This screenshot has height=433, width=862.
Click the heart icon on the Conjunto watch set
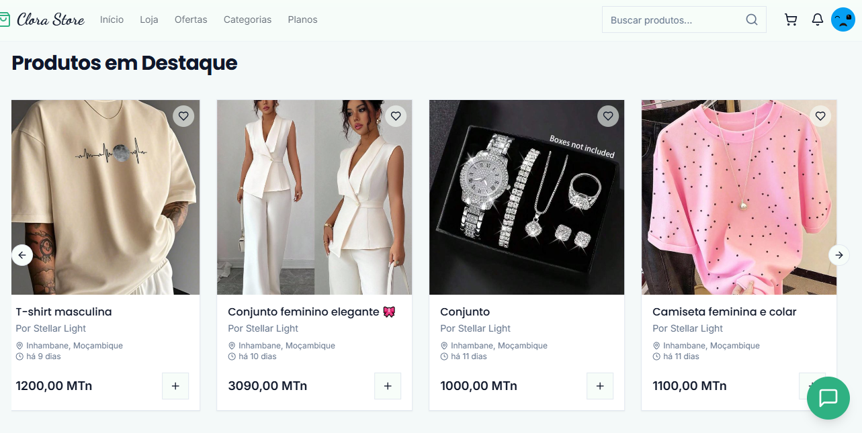[x=608, y=115]
